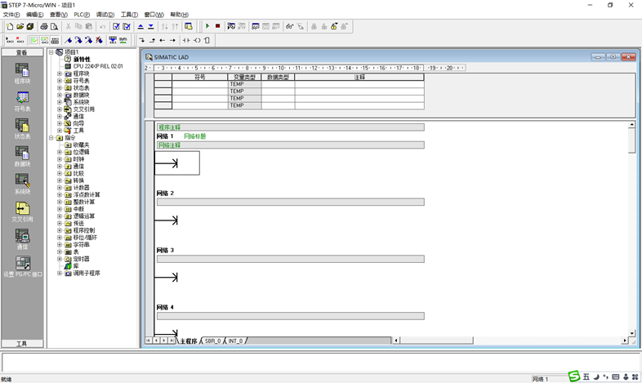Insert a line up in the ladder

152,40
